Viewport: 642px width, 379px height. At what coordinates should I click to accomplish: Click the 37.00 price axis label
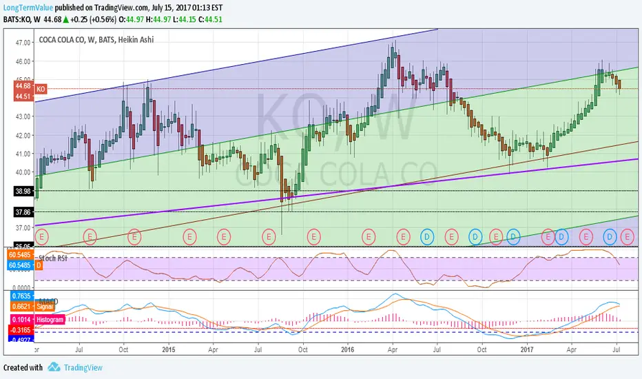(x=23, y=228)
